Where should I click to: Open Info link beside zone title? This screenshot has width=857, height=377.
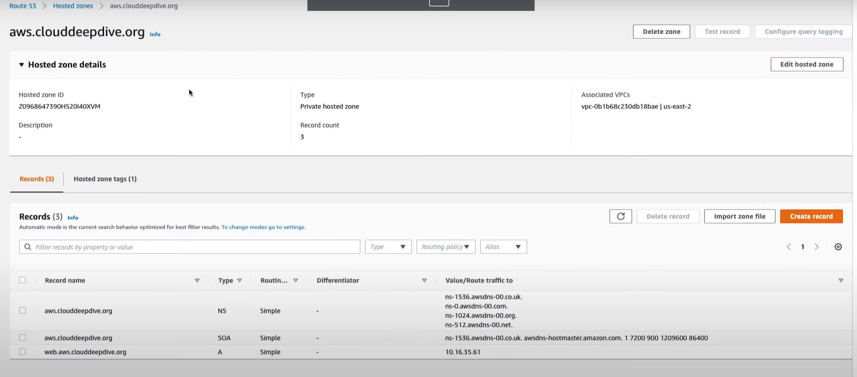click(x=155, y=35)
